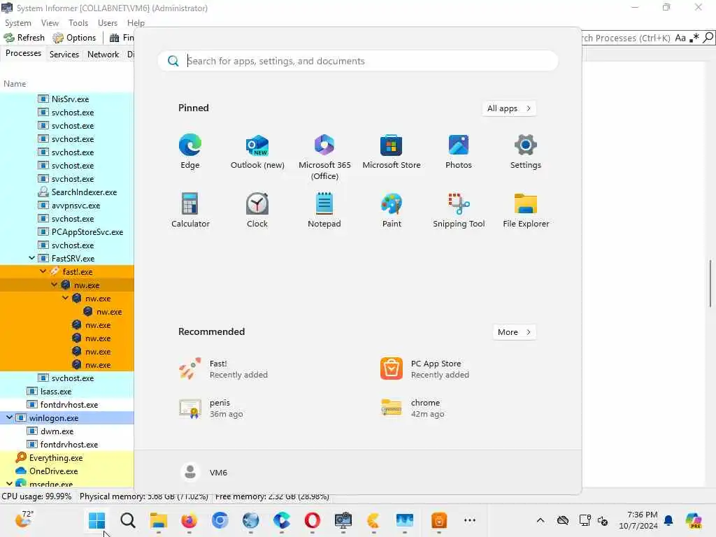The image size is (716, 537).
Task: Select the lsass.exe process
Action: [x=67, y=392]
